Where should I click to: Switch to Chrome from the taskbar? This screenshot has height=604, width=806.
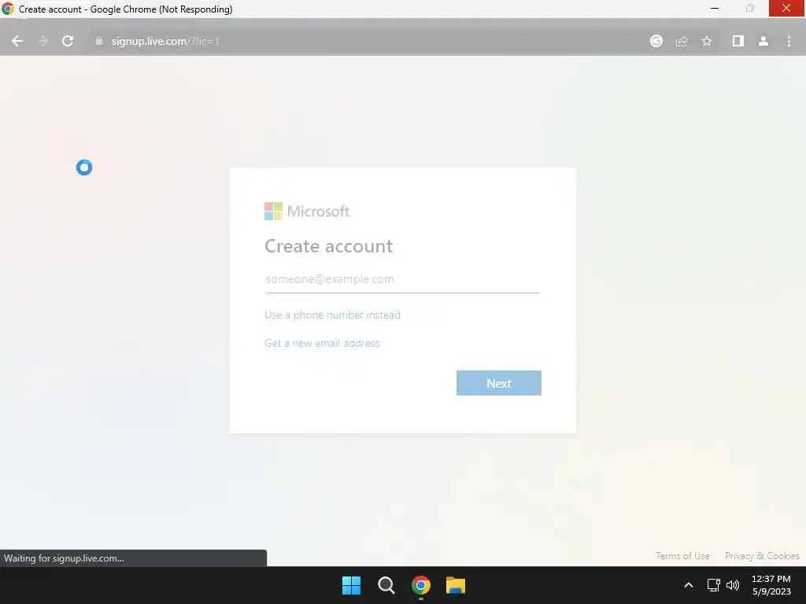421,585
